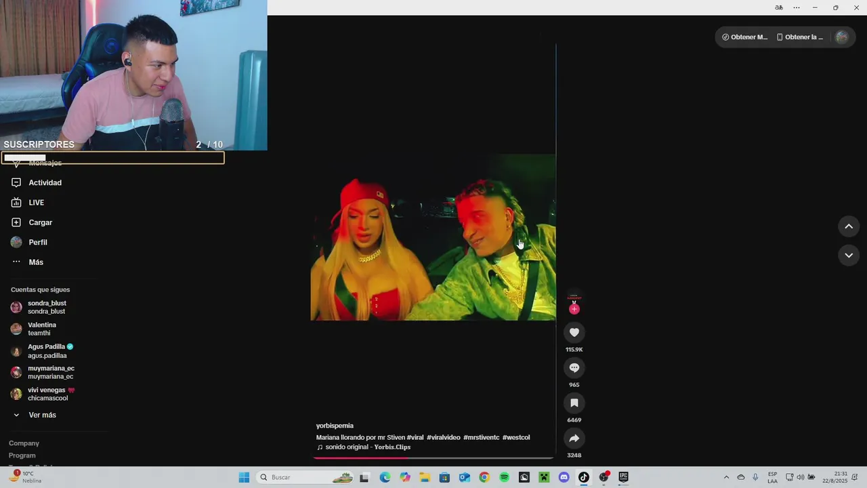Open the volume control in the system tray
The width and height of the screenshot is (867, 488).
click(801, 477)
